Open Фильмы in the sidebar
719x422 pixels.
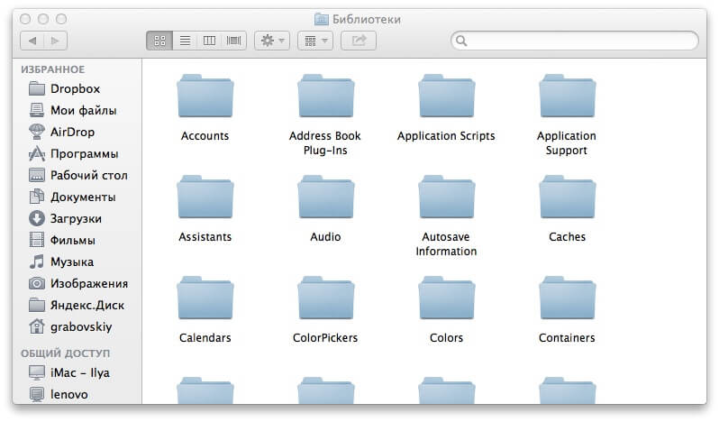click(x=62, y=240)
